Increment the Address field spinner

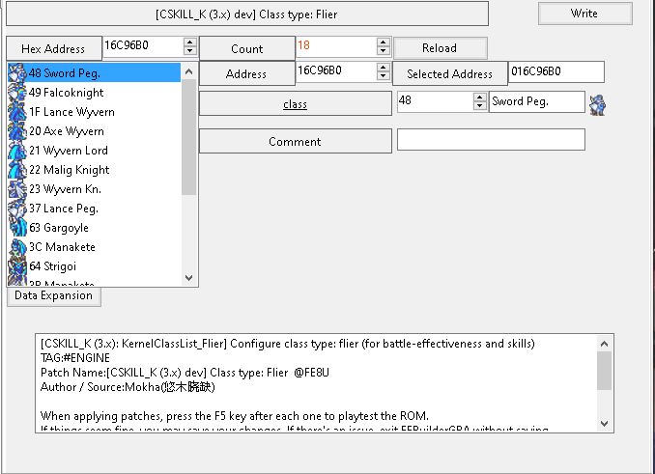coord(384,67)
